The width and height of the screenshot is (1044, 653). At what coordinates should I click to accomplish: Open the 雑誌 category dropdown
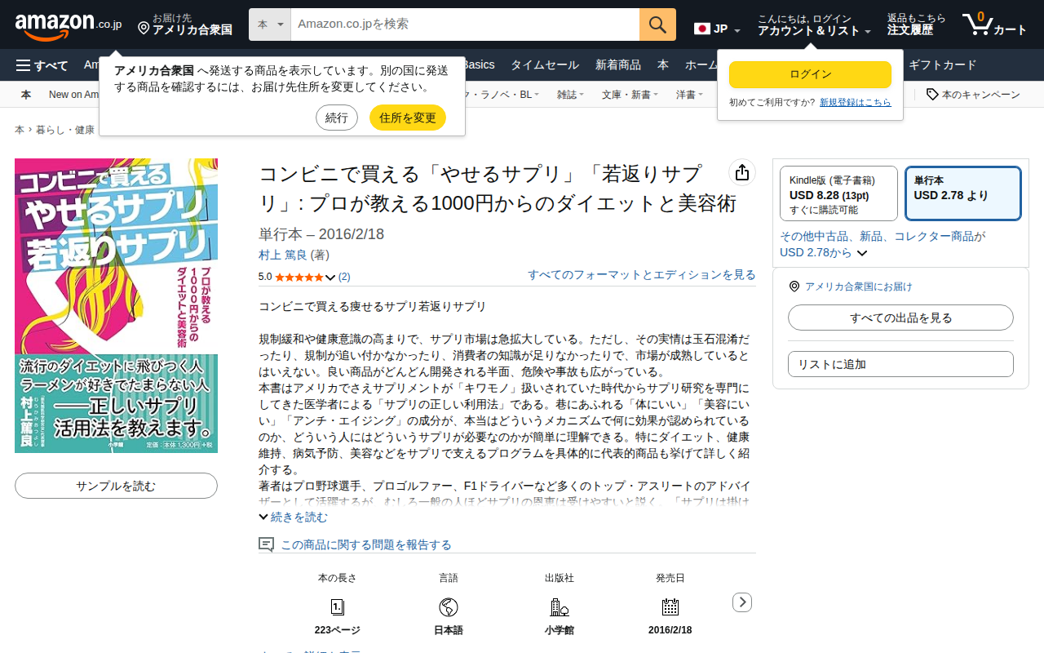pos(571,95)
